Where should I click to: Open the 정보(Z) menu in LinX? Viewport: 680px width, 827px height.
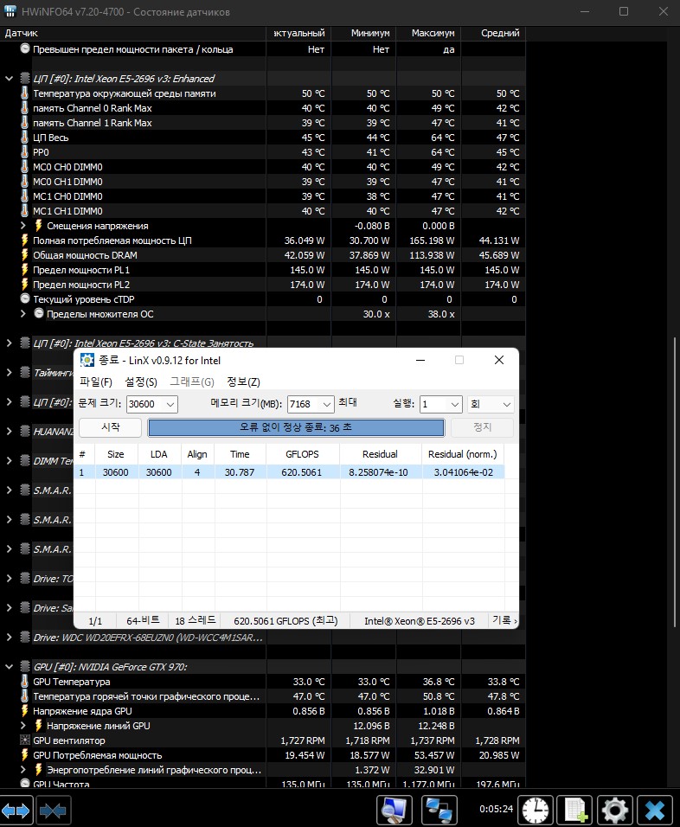tap(243, 381)
